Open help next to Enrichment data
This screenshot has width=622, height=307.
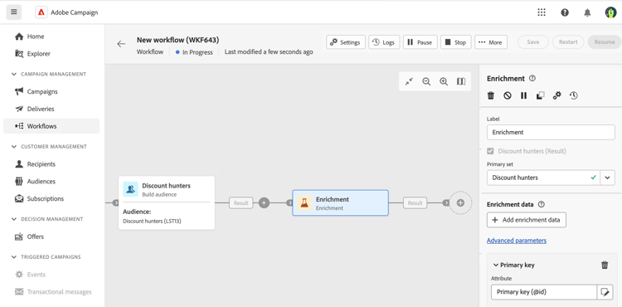tap(541, 204)
